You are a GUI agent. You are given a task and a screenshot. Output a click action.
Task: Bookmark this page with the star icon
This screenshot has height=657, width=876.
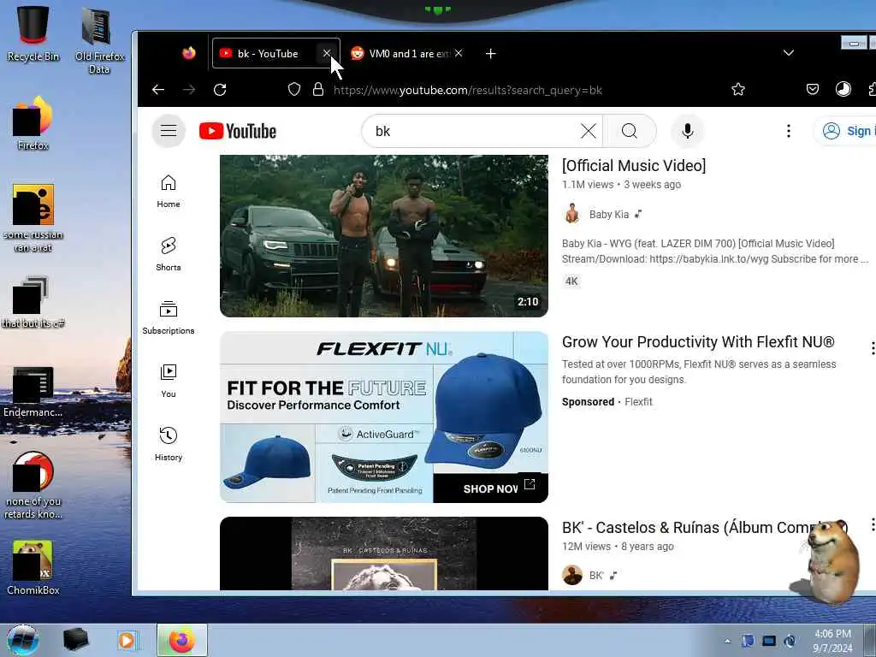(738, 89)
